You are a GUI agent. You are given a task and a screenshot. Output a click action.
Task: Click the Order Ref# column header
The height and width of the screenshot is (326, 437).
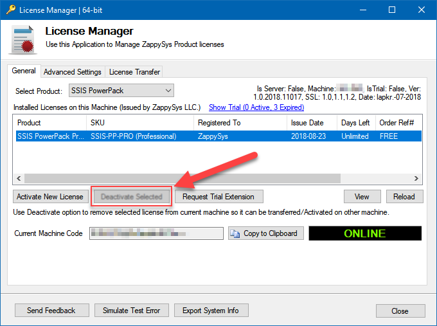tap(398, 123)
